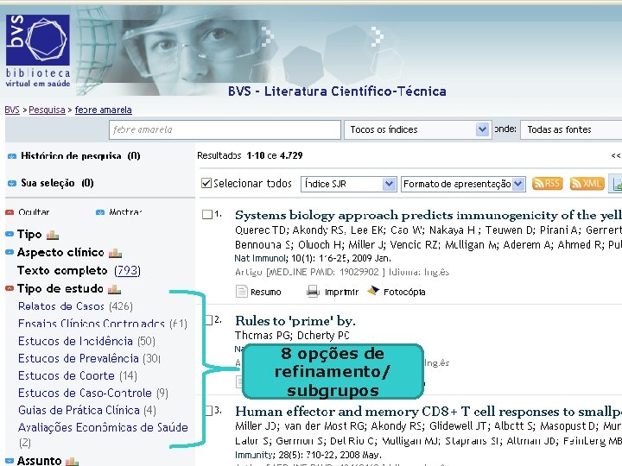
Task: Filter by Estudos de Prevalência
Action: pos(90,359)
